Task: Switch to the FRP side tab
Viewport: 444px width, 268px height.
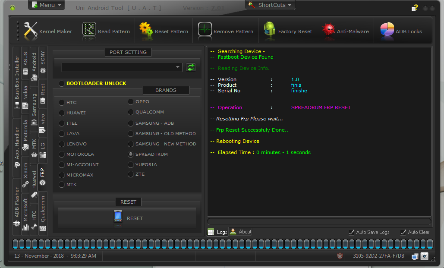Action: click(x=42, y=176)
